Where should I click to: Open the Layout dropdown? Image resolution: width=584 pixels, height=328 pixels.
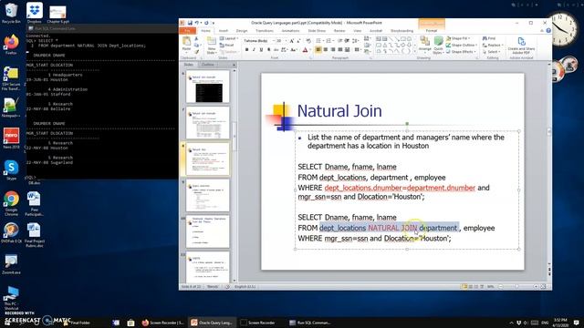(x=229, y=38)
